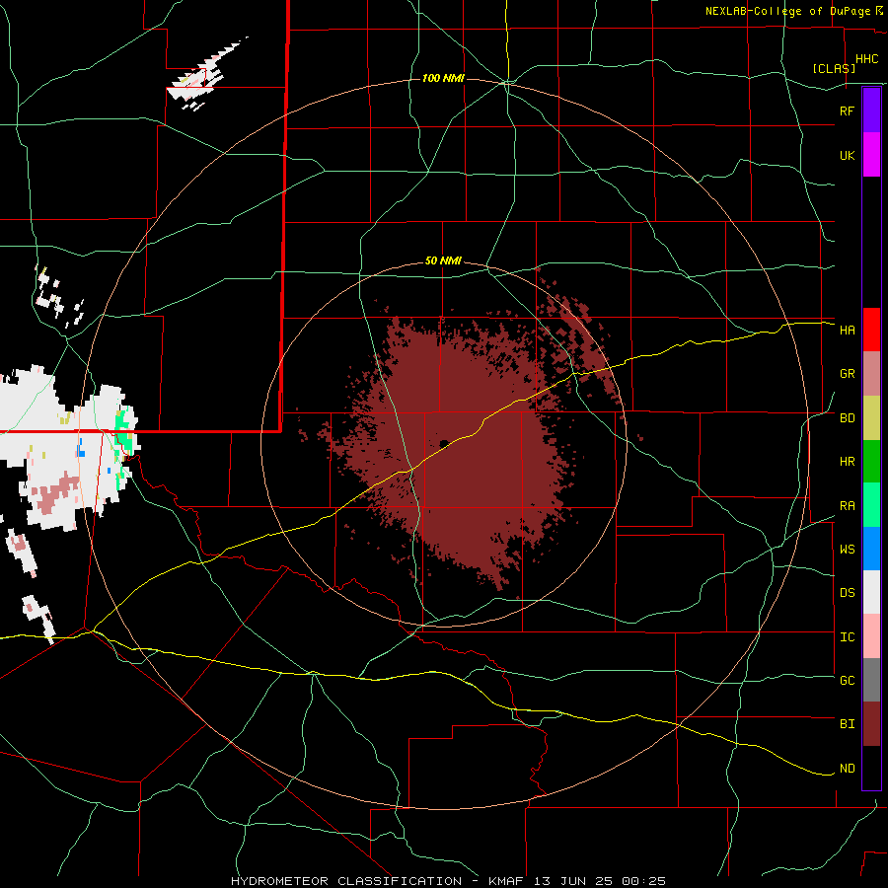The width and height of the screenshot is (888, 888).
Task: Click the ND legend label
Action: [847, 768]
